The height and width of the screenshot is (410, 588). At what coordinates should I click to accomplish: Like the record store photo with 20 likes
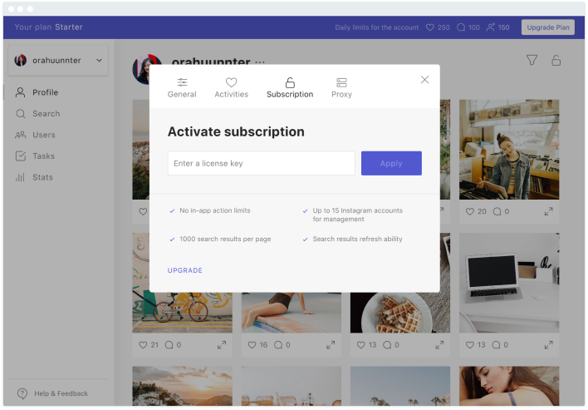pos(470,212)
